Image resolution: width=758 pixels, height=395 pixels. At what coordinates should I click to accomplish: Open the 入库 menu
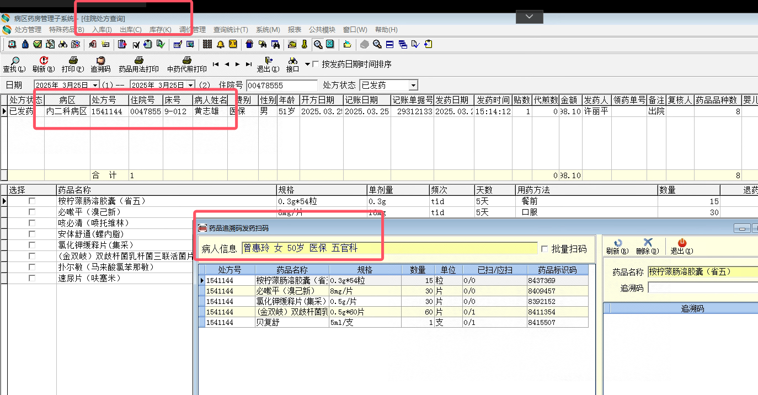tap(102, 30)
